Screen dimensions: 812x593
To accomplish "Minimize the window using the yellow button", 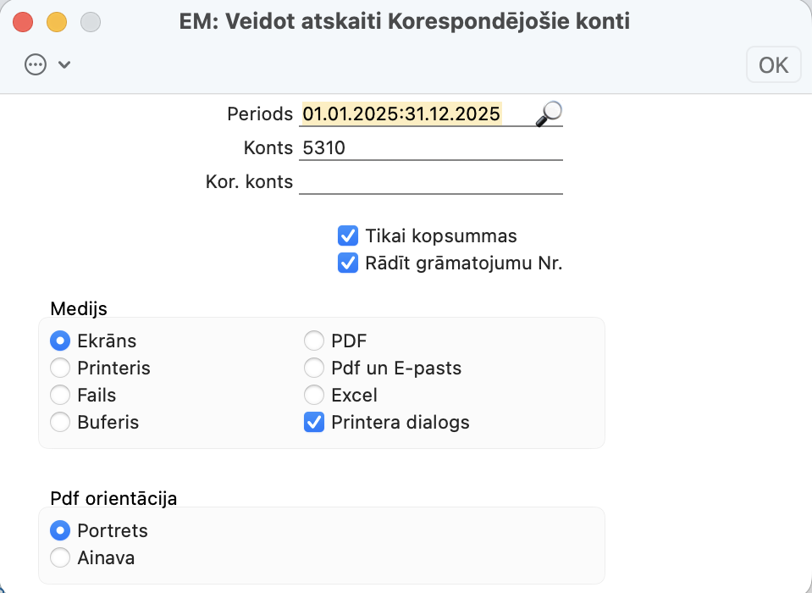I will point(57,22).
